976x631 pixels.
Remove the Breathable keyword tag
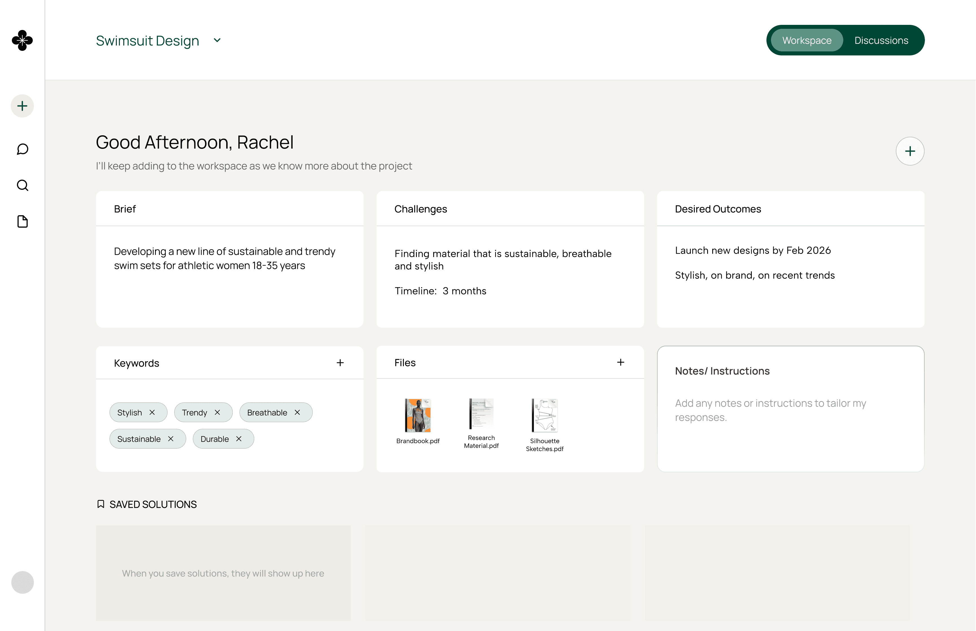[297, 412]
